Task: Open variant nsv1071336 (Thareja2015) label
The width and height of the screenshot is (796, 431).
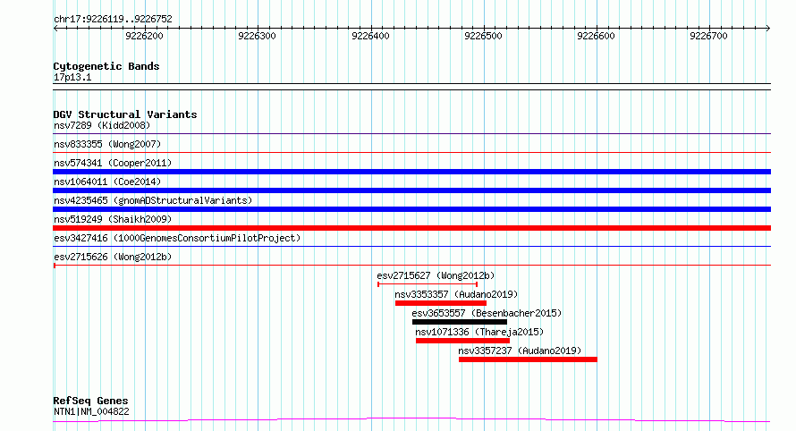Action: tap(479, 332)
